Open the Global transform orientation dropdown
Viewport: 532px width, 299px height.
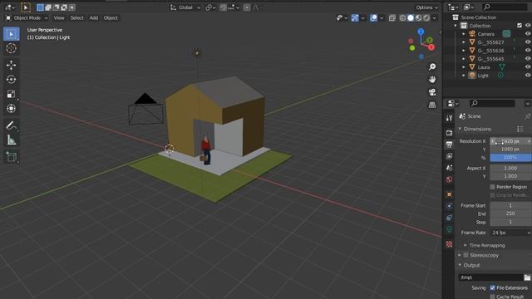point(185,7)
